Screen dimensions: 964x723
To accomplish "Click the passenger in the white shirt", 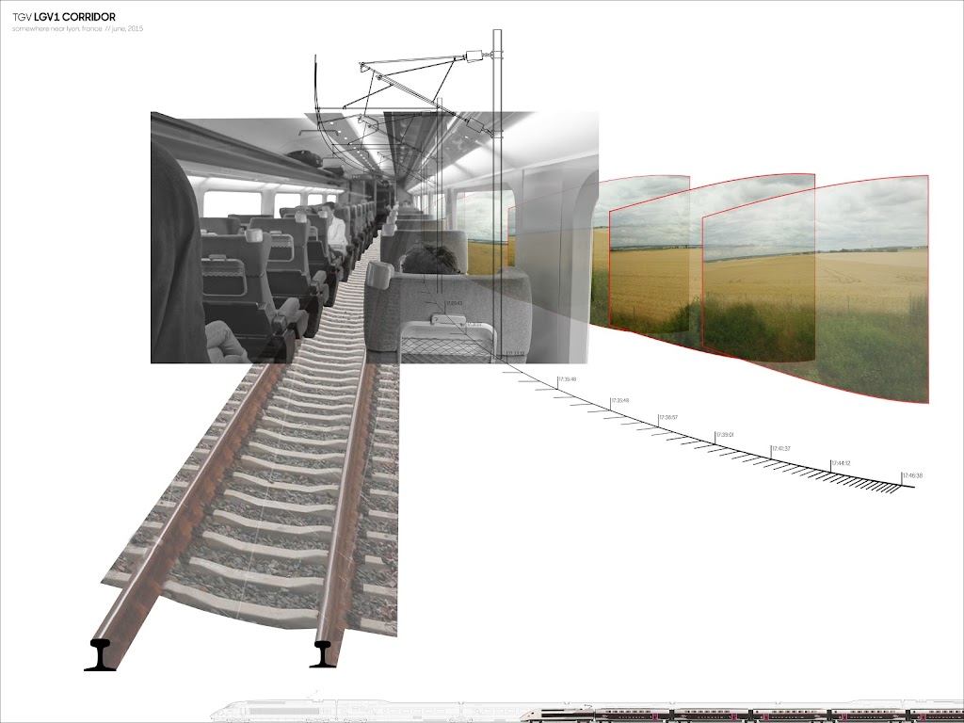I will point(336,230).
